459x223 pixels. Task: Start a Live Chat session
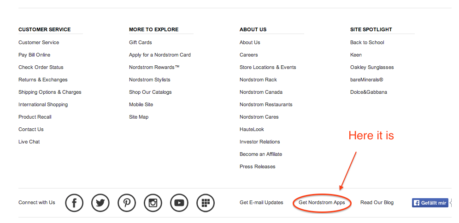(29, 142)
